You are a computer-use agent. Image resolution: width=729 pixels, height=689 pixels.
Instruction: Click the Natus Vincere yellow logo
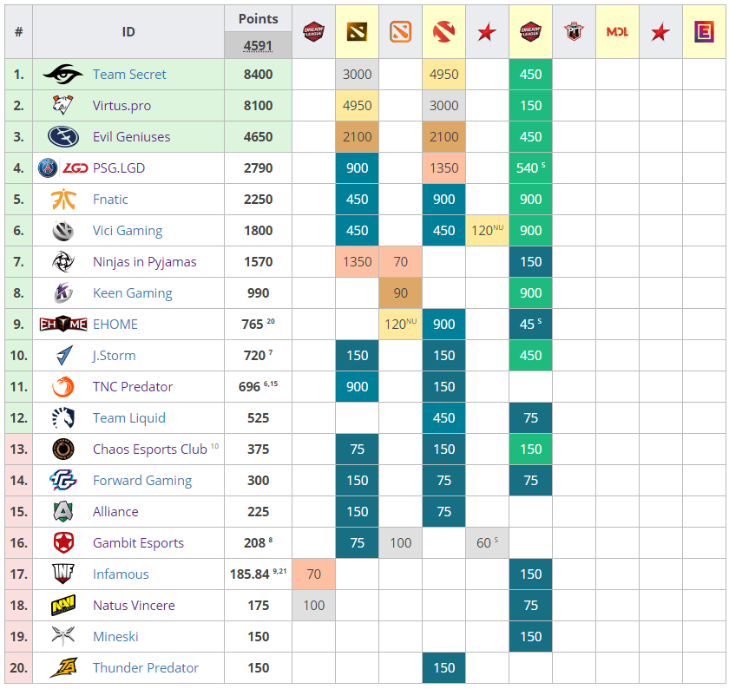[63, 606]
